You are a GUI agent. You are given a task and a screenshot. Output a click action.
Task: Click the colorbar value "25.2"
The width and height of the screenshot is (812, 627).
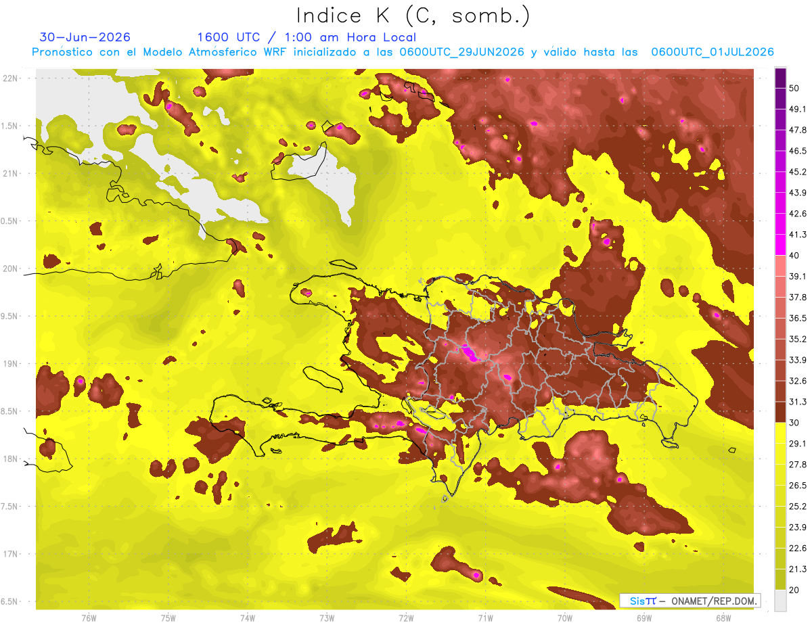click(x=798, y=507)
